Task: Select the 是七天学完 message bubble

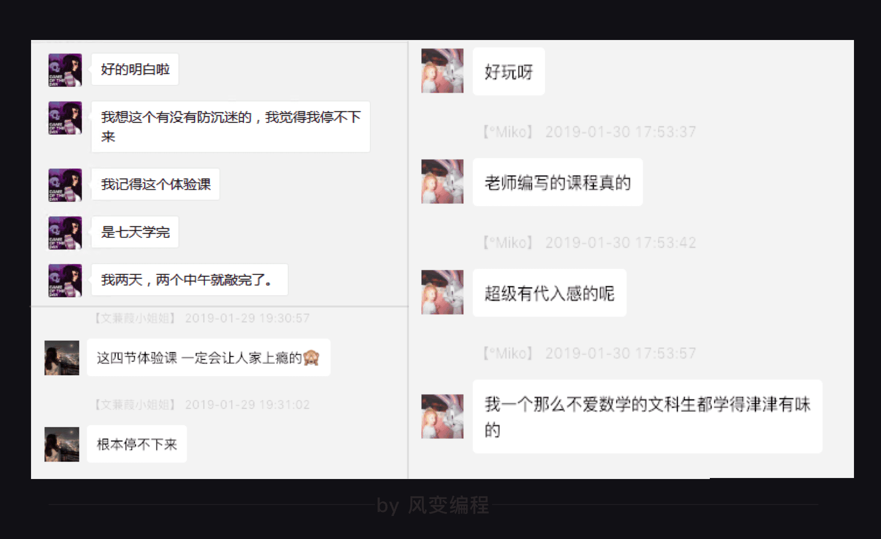Action: (135, 232)
